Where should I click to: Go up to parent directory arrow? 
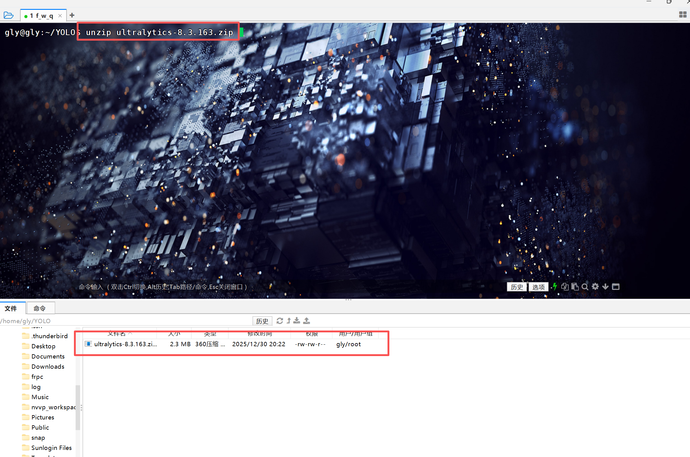coord(289,321)
